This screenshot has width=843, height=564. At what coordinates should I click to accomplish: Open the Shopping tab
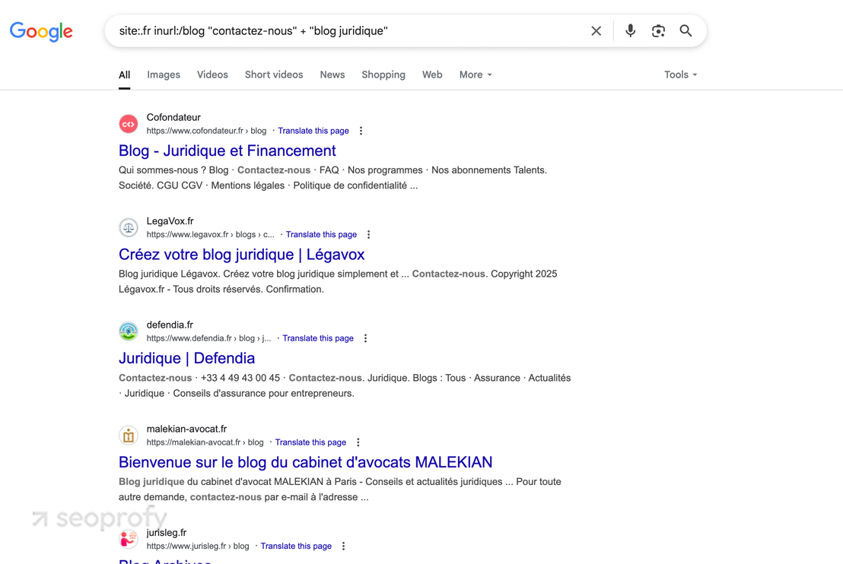tap(383, 74)
